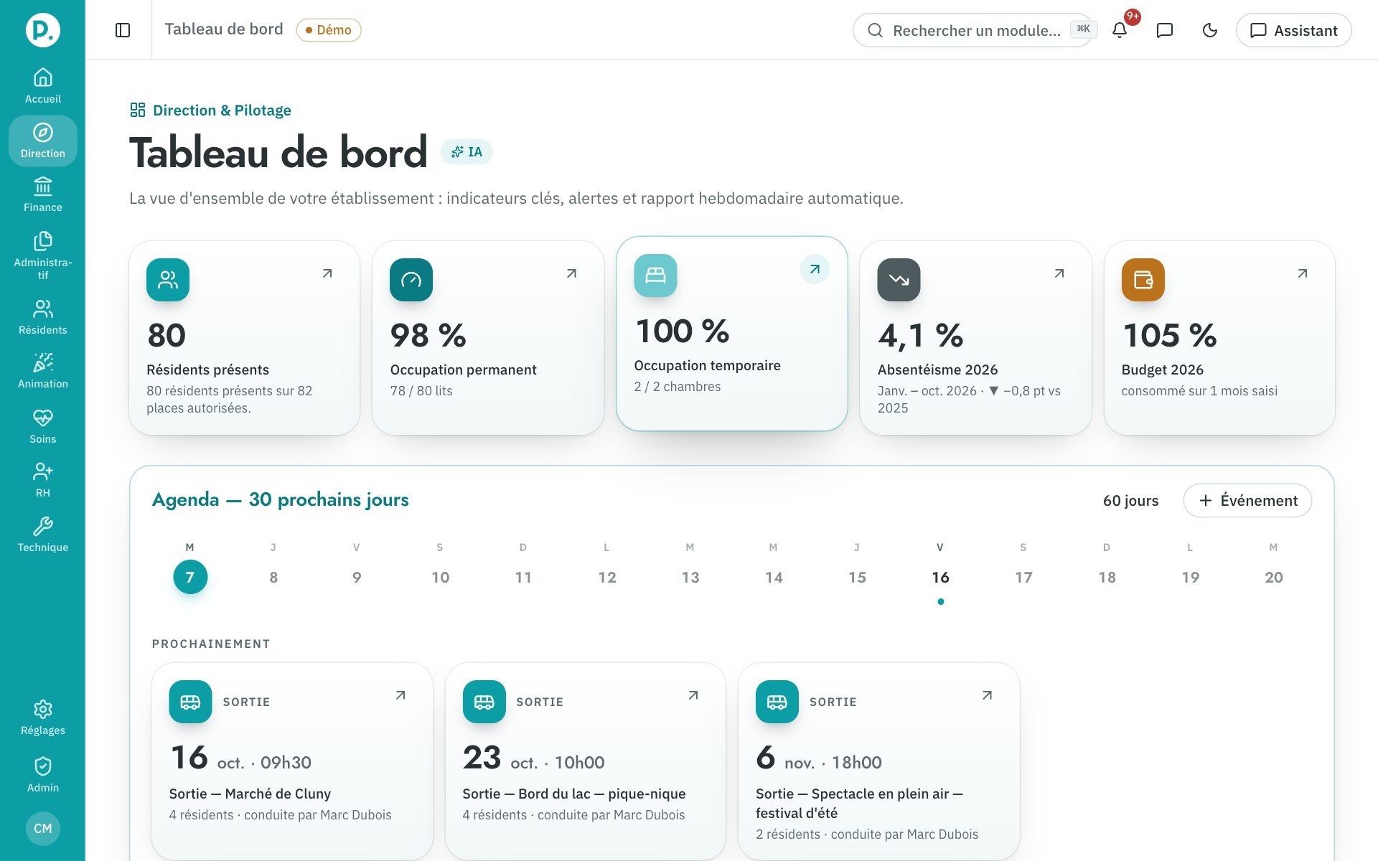Select day 7 in the agenda
Viewport: 1378px width, 861px height.
click(x=190, y=577)
